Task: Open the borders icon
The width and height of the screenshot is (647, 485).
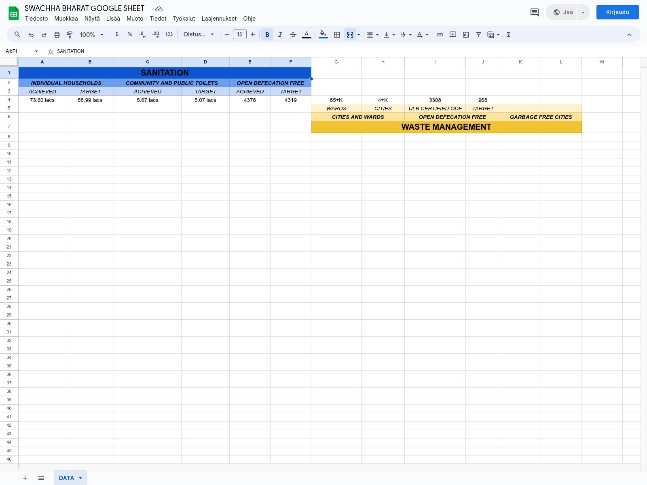Action: pos(337,35)
